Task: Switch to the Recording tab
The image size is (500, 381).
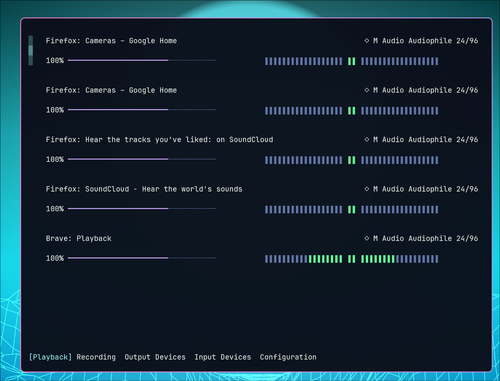Action: [96, 357]
